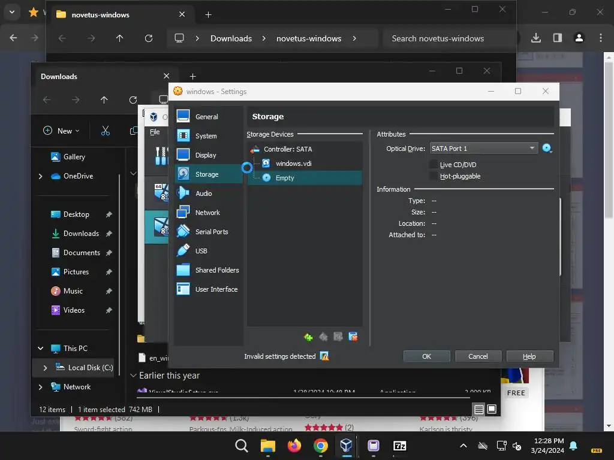Refresh the novetus-windows Explorer window
614x460 pixels.
149,38
